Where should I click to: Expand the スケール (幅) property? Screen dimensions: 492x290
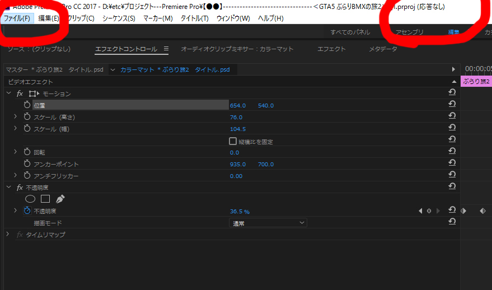pos(15,128)
